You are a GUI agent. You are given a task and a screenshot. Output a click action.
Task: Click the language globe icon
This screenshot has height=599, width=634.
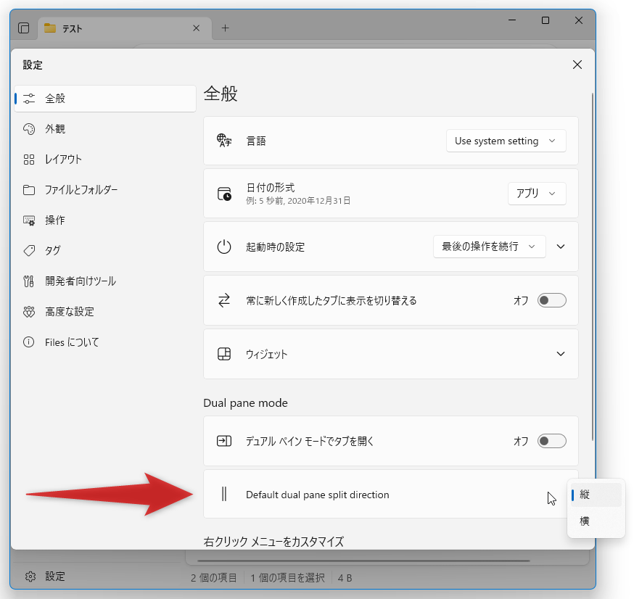click(x=224, y=140)
